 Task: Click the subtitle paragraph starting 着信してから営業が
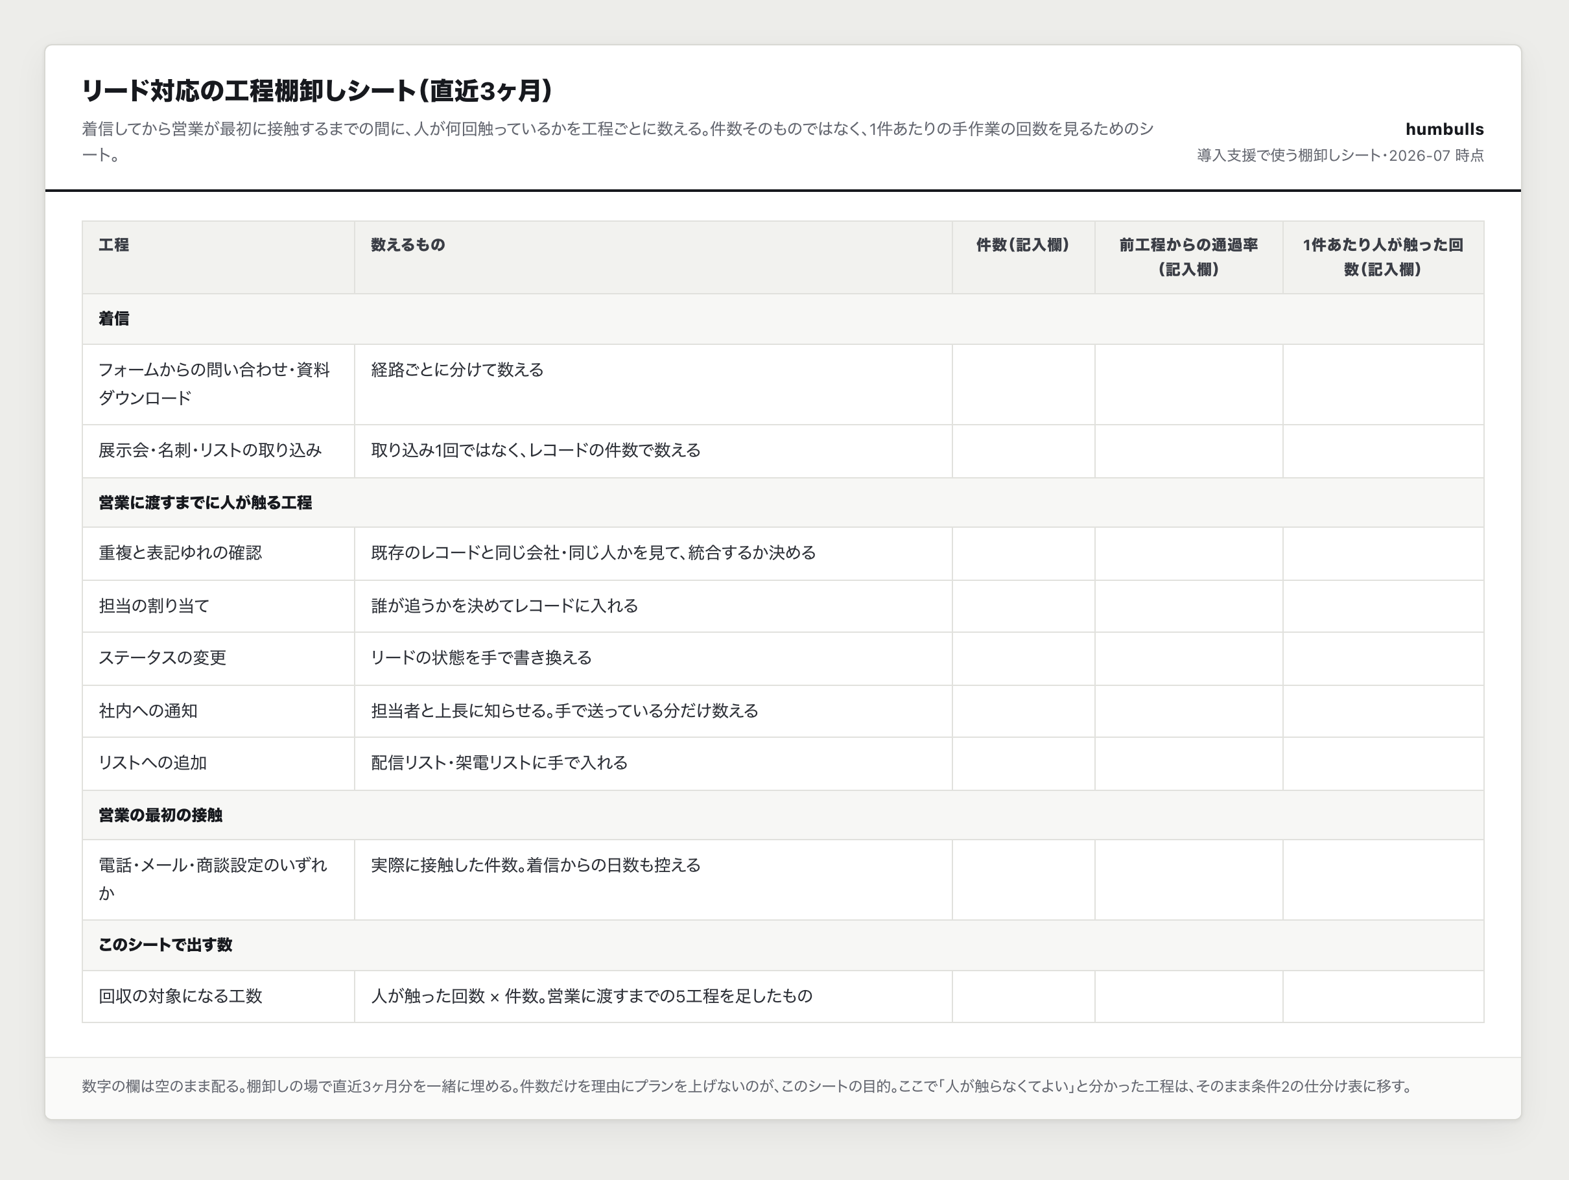point(618,142)
